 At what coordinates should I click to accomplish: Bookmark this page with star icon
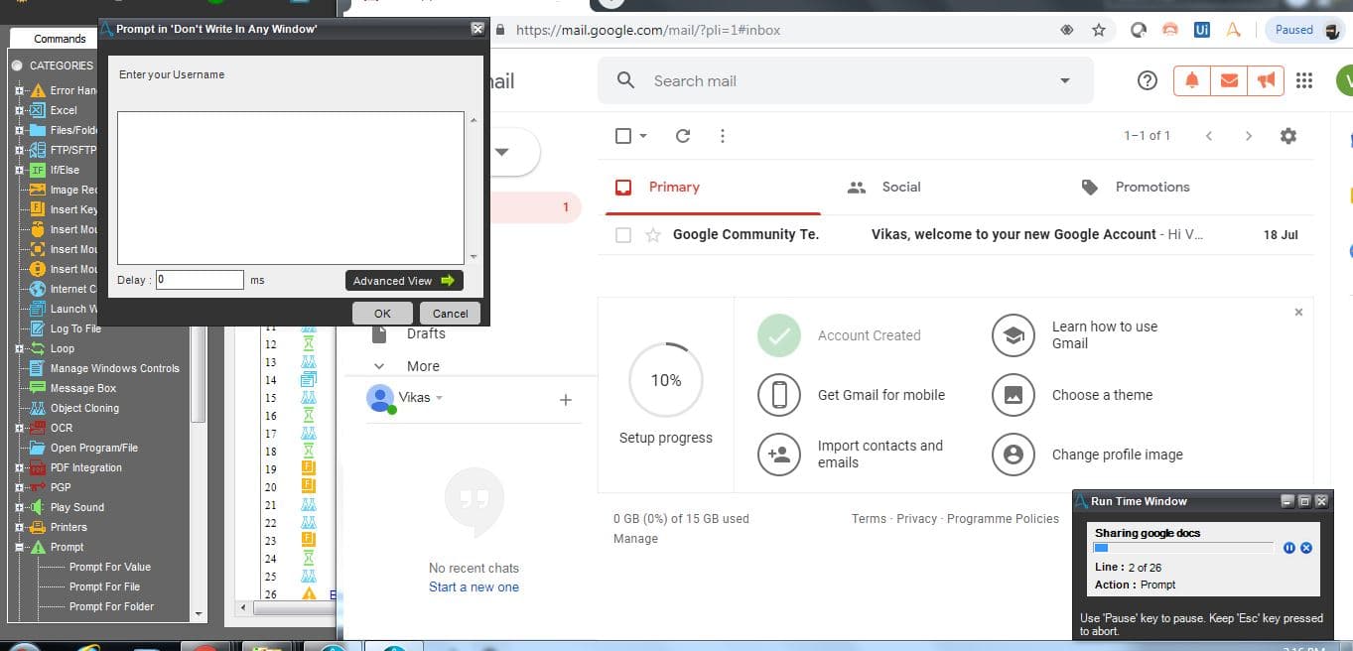tap(1098, 30)
